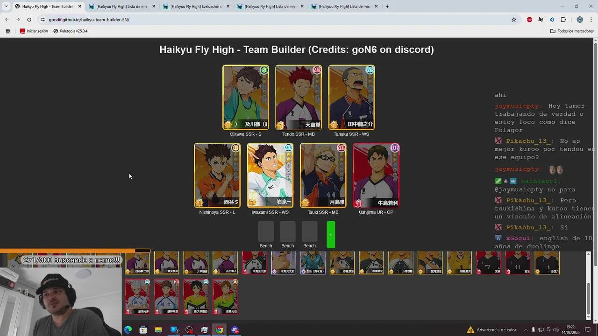The height and width of the screenshot is (336, 598).
Task: Select the Tendo SSR middle blocker card
Action: [299, 98]
